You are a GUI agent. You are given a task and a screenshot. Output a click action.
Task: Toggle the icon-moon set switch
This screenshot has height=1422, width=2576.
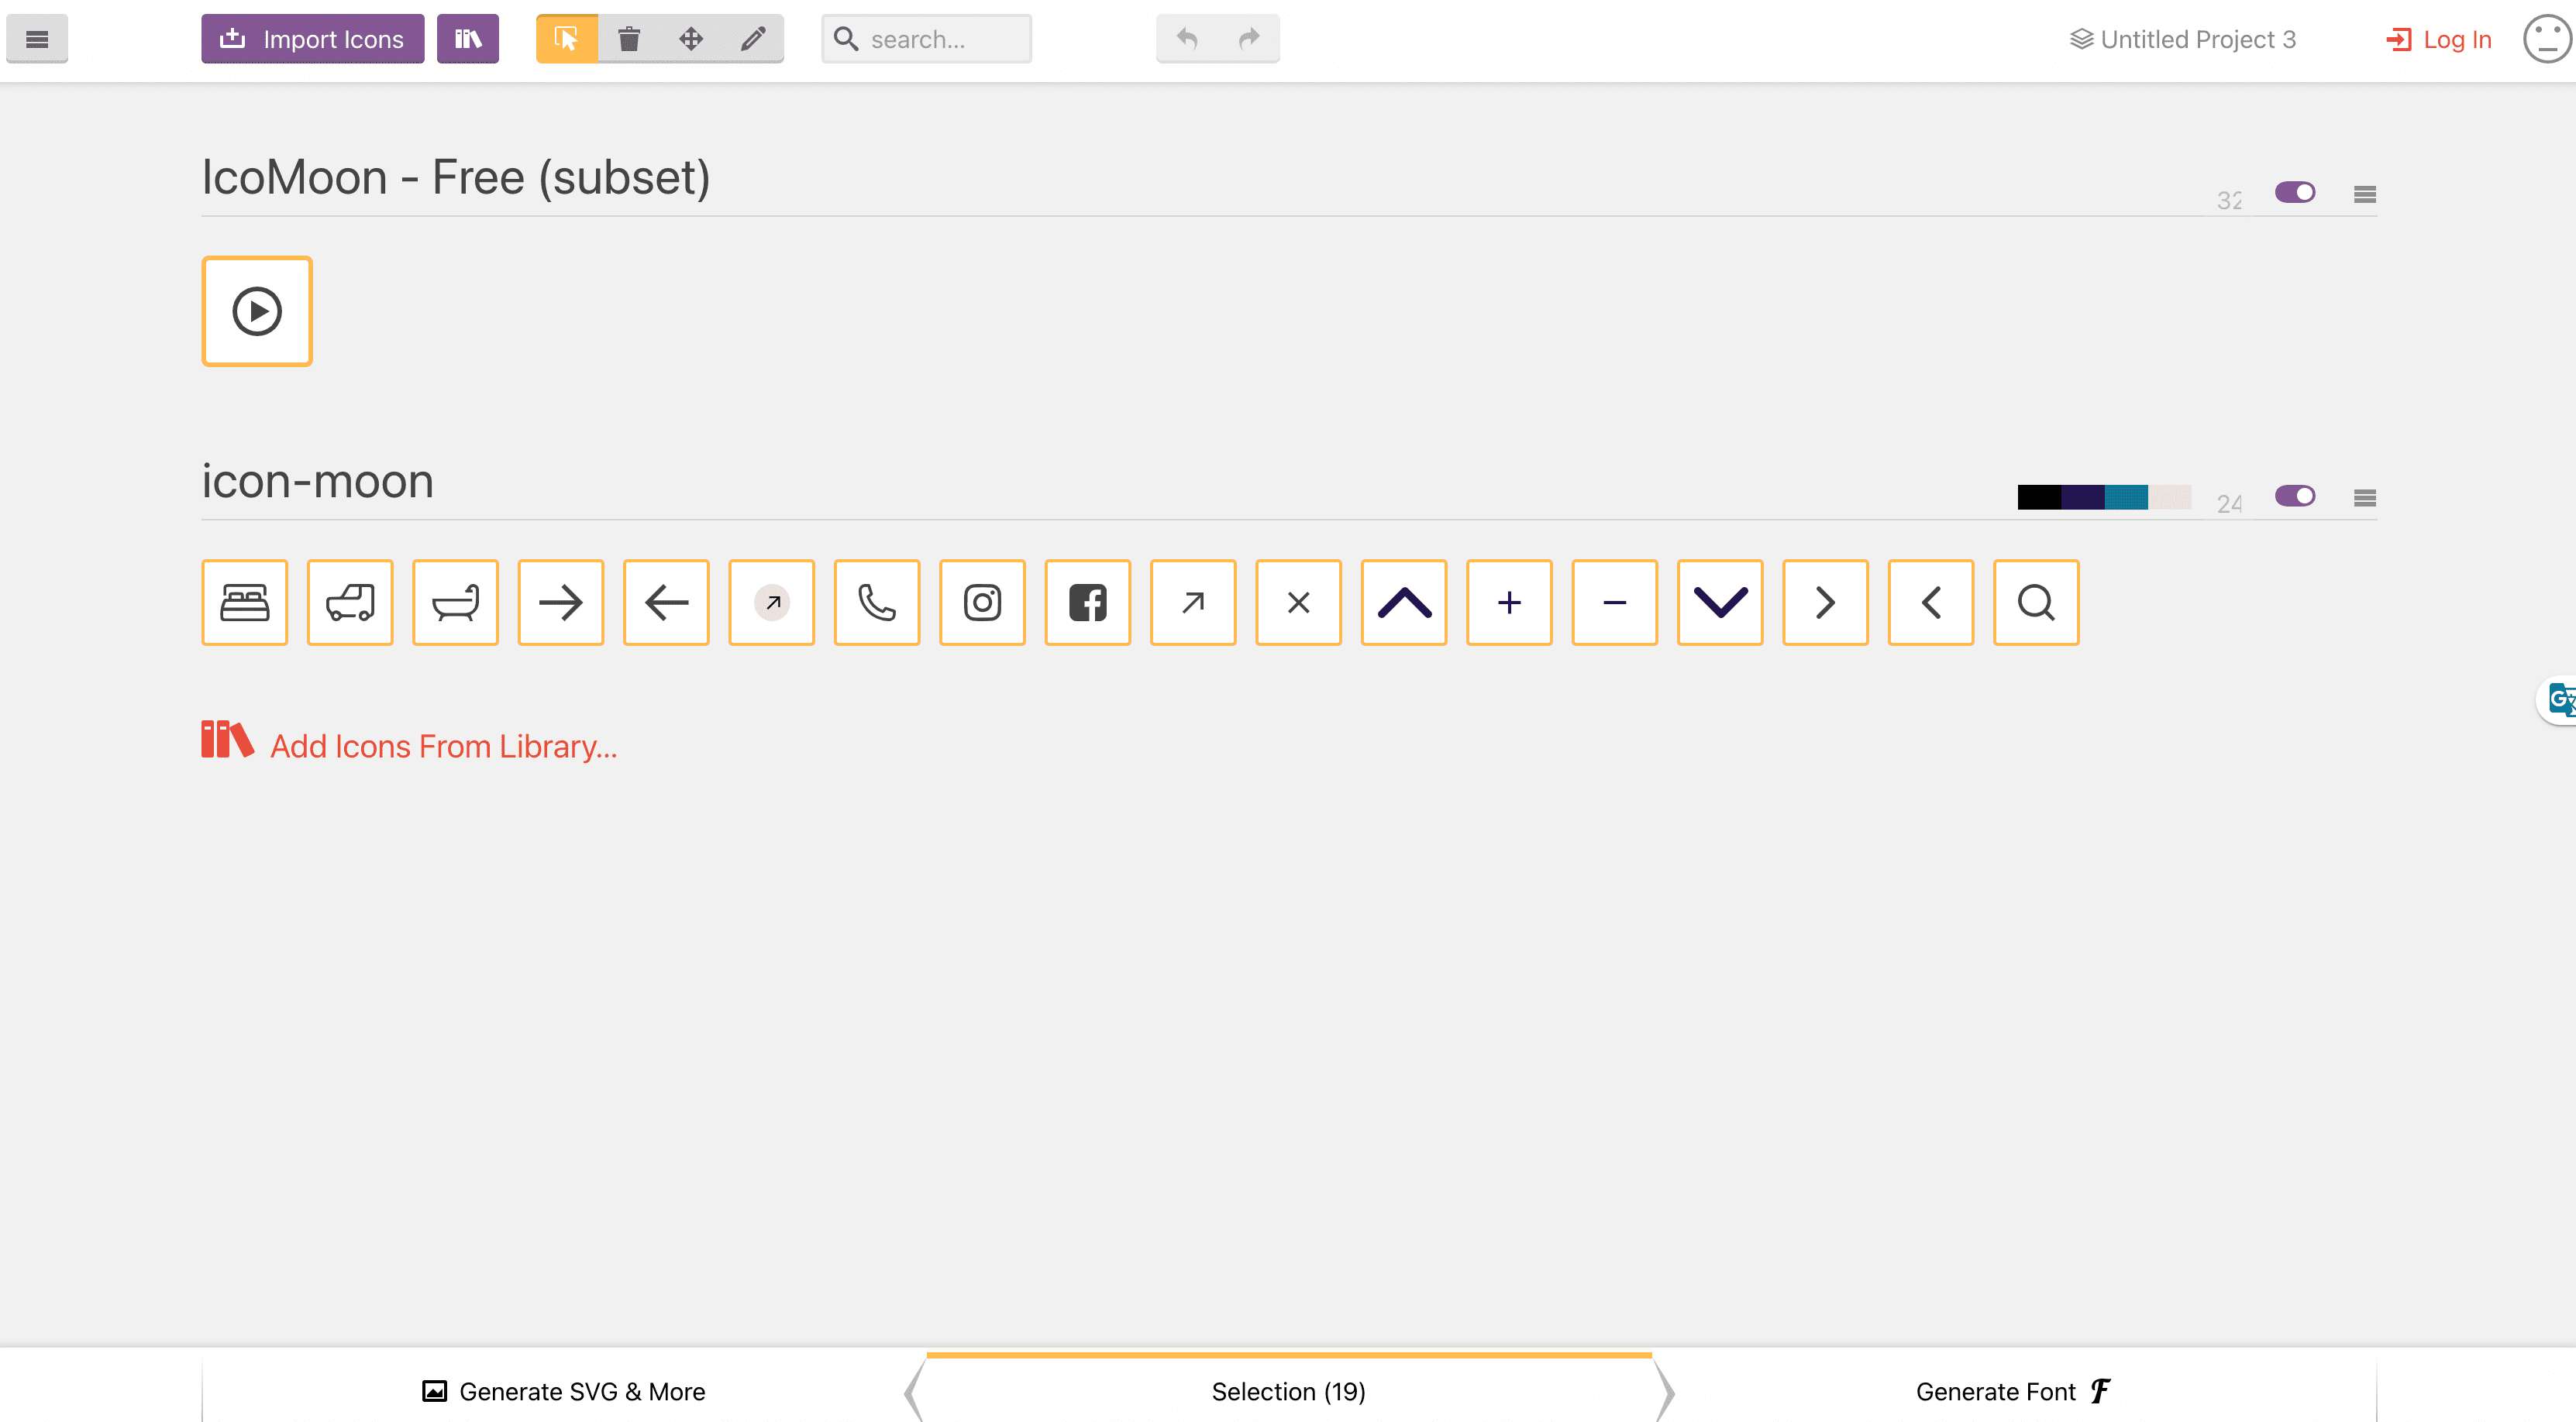(x=2295, y=496)
